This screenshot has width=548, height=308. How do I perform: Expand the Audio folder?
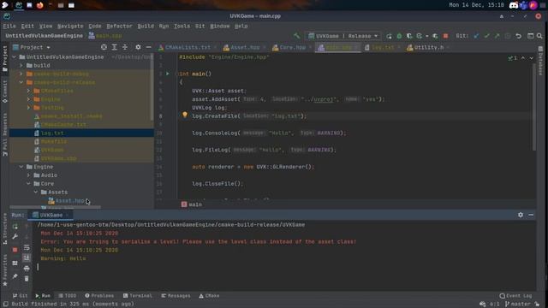28,175
